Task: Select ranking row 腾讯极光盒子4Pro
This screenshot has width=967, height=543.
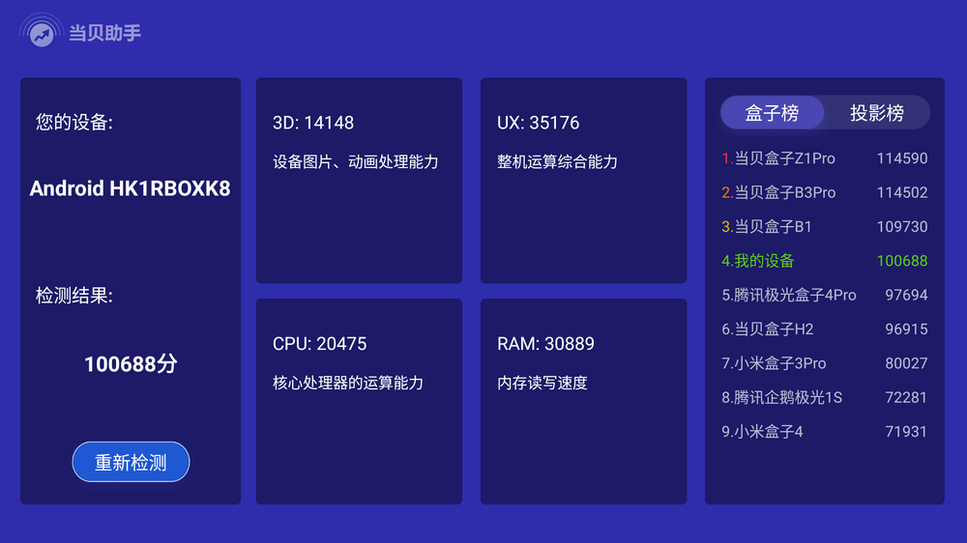Action: click(x=825, y=296)
